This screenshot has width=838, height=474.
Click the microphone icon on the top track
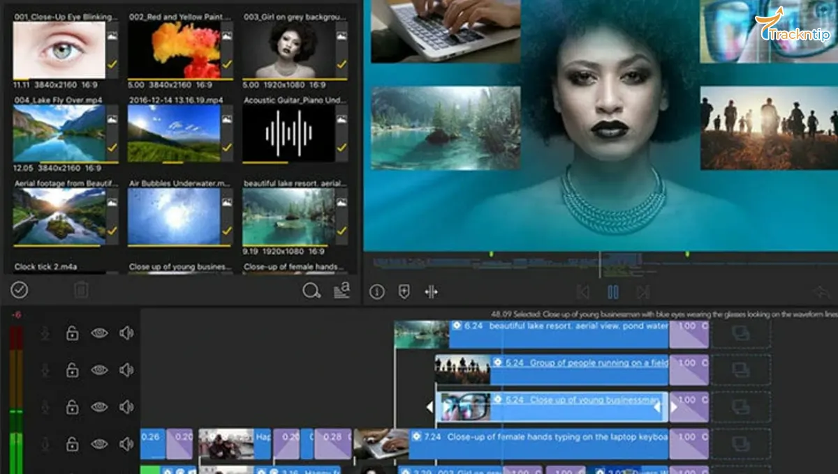(43, 332)
